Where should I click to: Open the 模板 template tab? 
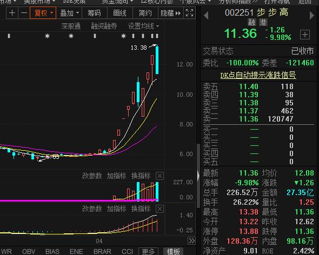pos(174,252)
